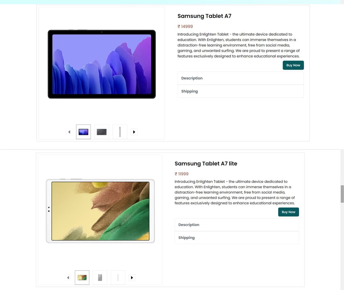The image size is (344, 290).
Task: Select silver back-view thumbnail of A7 lite
Action: [x=100, y=278]
